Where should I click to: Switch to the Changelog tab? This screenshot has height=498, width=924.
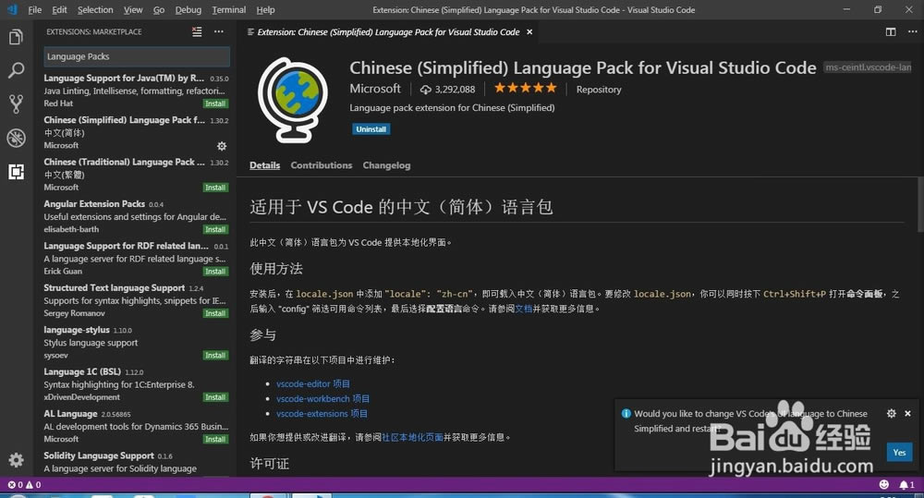[x=386, y=165]
